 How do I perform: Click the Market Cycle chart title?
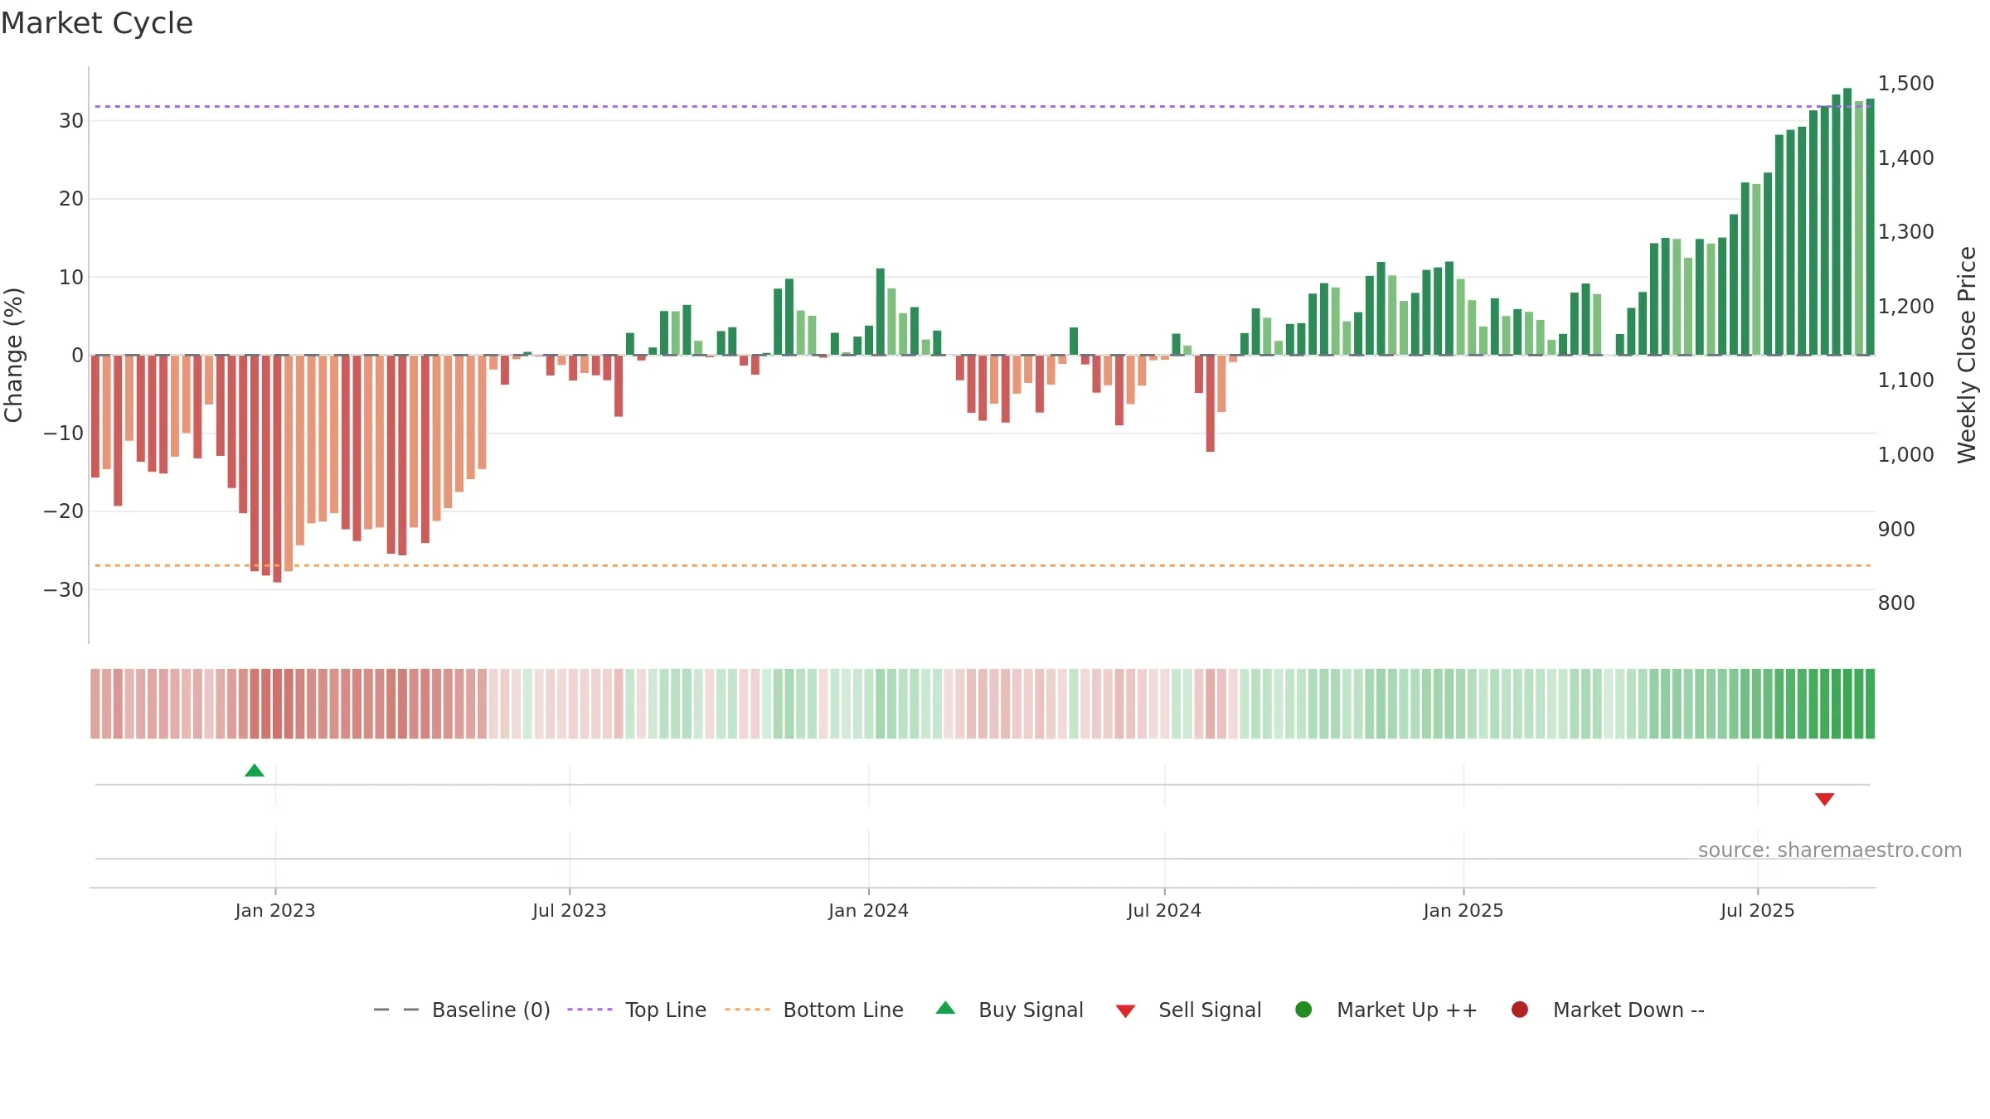(x=97, y=23)
